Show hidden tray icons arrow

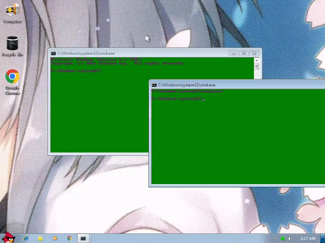[275, 239]
